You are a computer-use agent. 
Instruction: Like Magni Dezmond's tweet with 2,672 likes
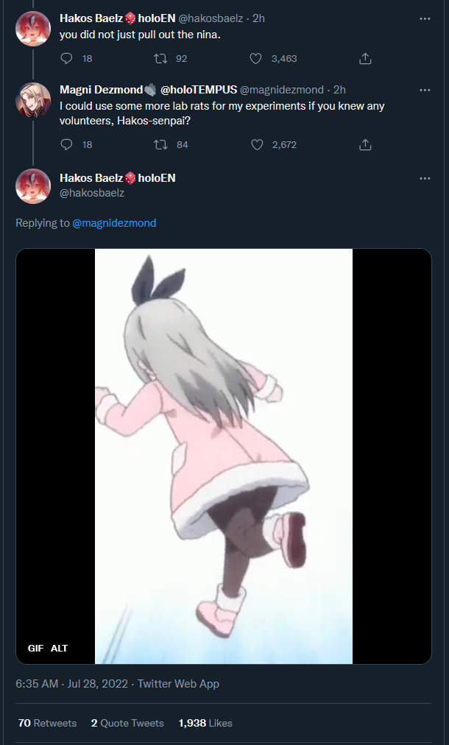point(257,144)
